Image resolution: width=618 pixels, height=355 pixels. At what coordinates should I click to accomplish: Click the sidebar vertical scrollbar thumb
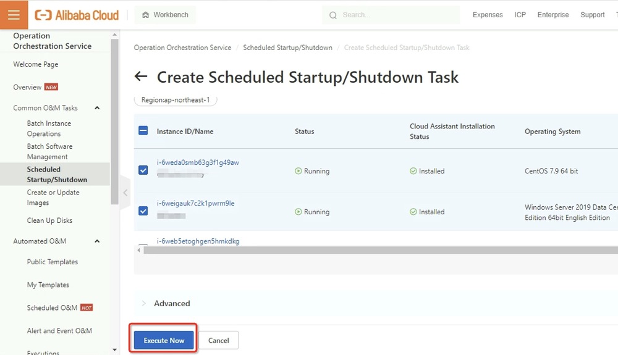coord(115,121)
